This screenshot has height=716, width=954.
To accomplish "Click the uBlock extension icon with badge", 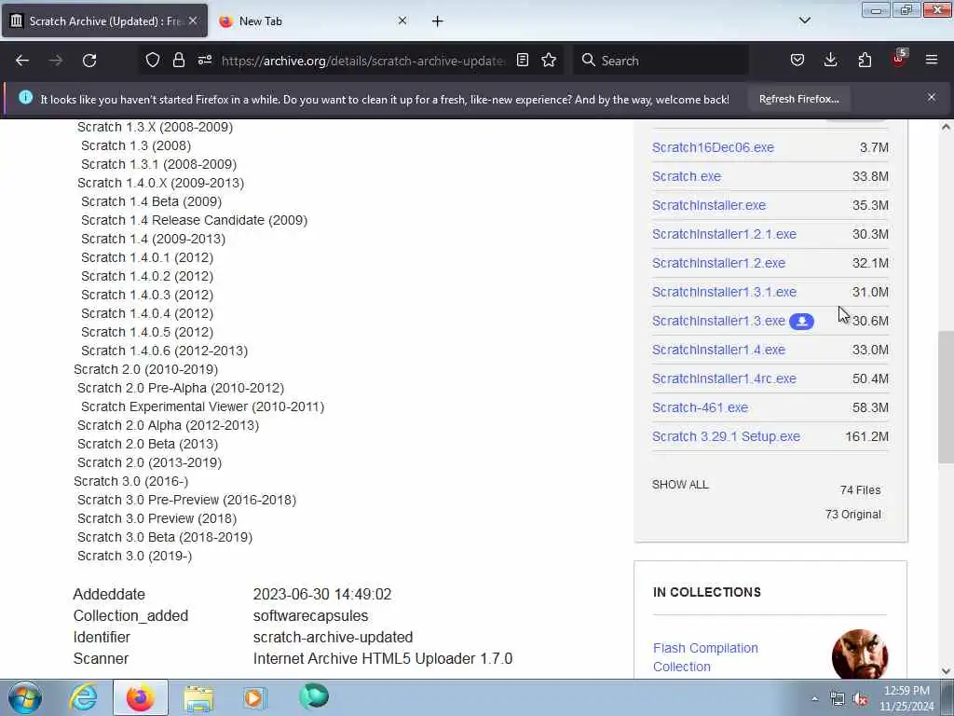I will click(899, 59).
